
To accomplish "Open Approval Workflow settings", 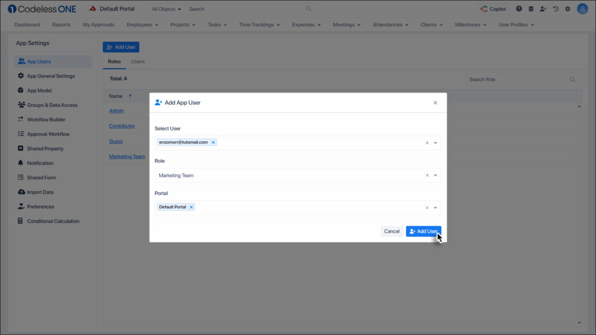I will point(53,134).
